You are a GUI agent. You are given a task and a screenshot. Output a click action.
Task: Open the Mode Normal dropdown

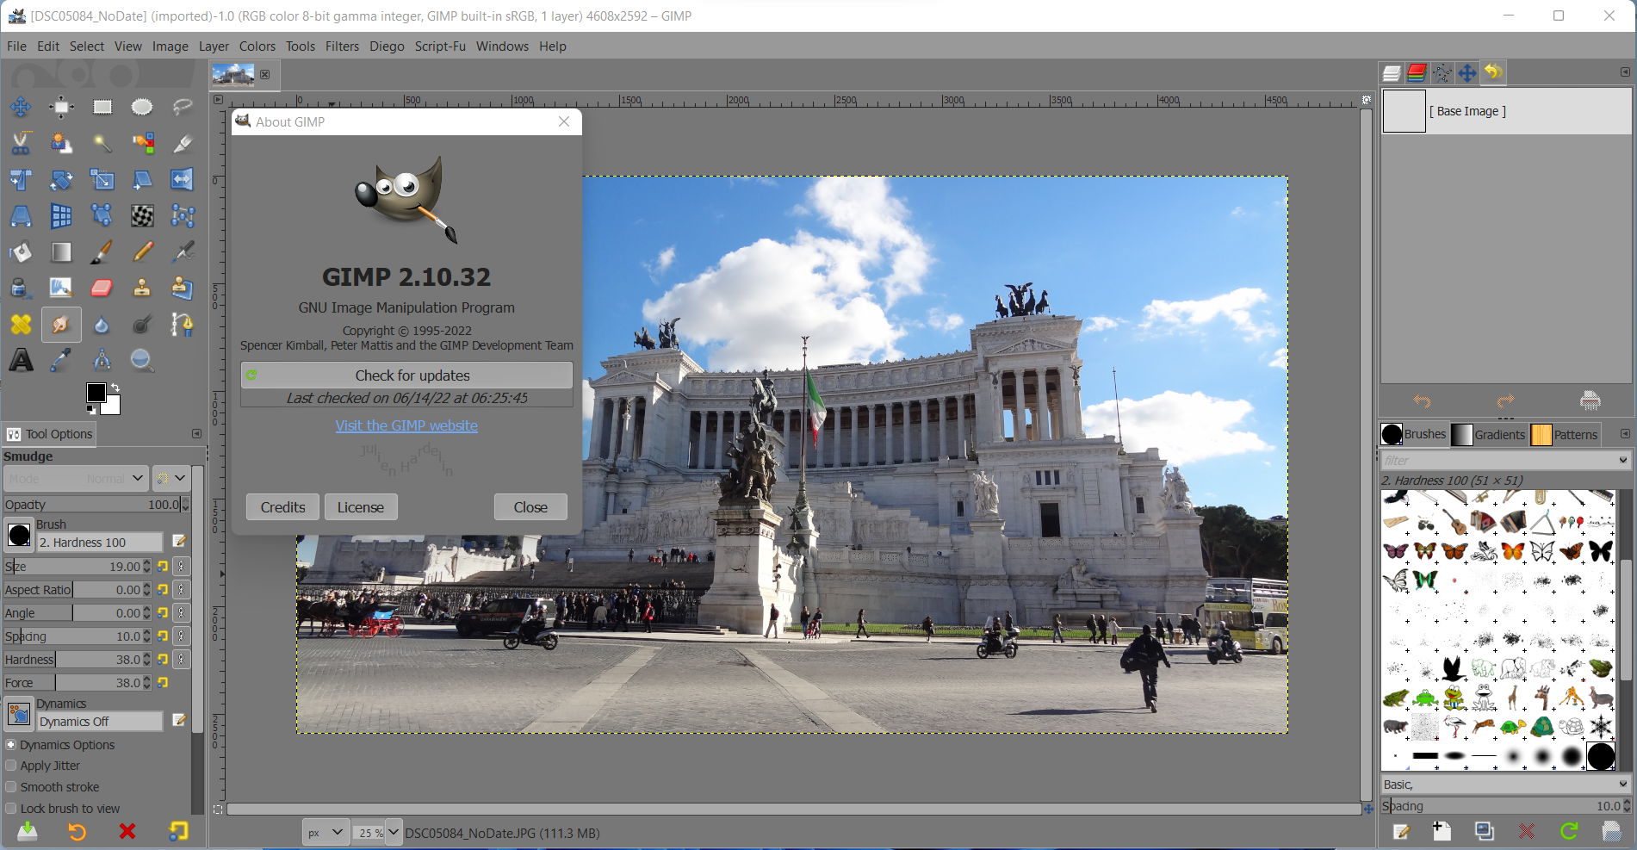[75, 478]
